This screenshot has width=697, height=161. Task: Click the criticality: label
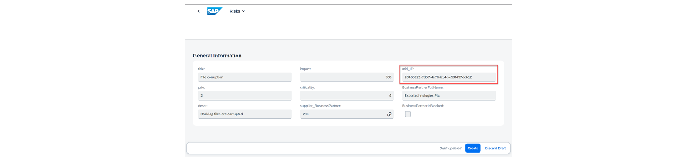tap(308, 87)
